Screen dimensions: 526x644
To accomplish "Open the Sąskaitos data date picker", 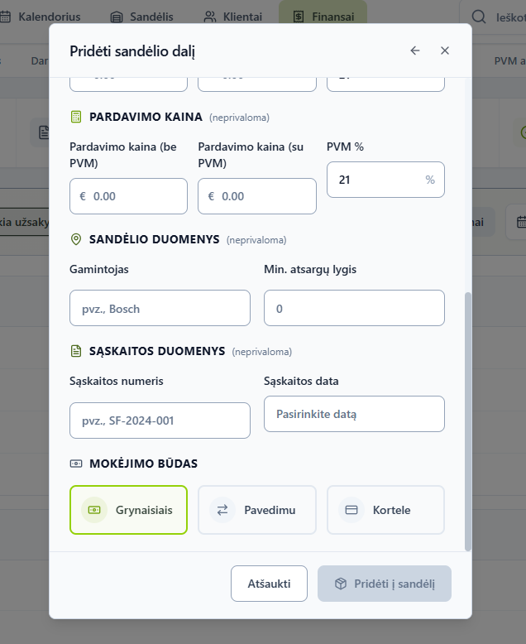I will (x=354, y=414).
